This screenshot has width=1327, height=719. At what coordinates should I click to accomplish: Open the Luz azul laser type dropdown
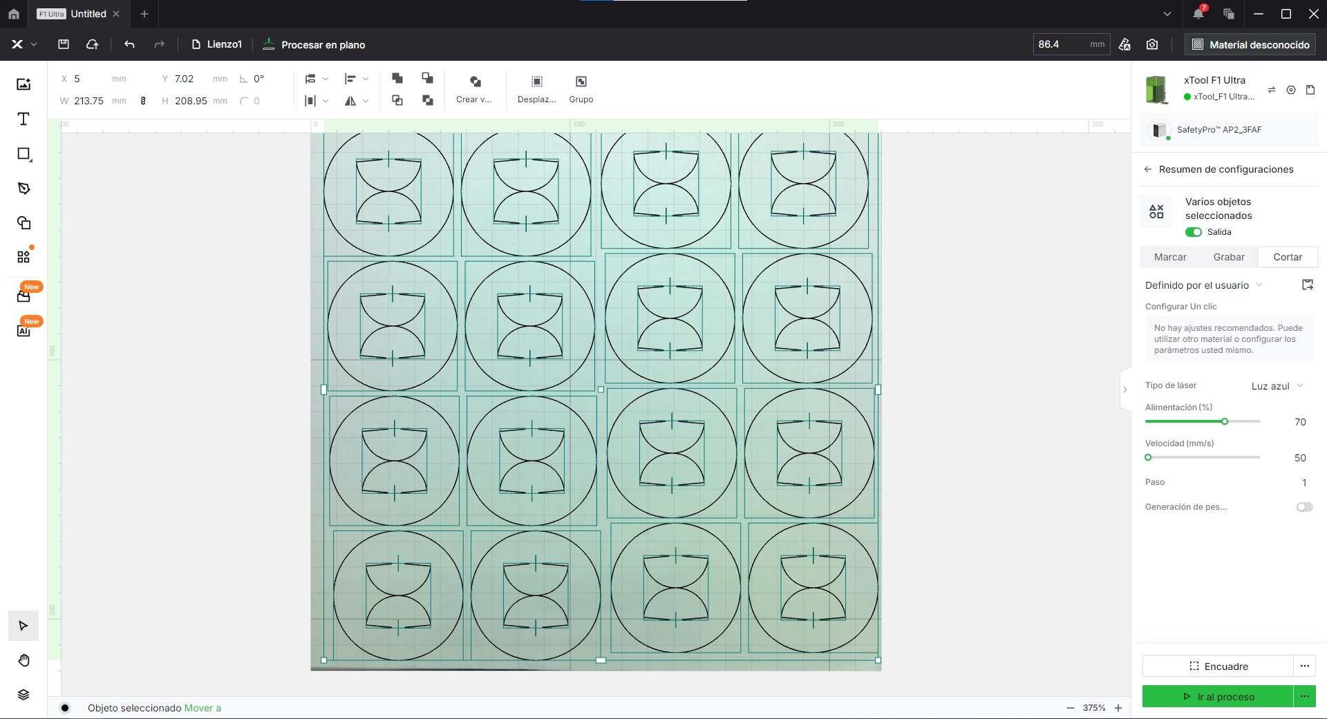[1277, 386]
